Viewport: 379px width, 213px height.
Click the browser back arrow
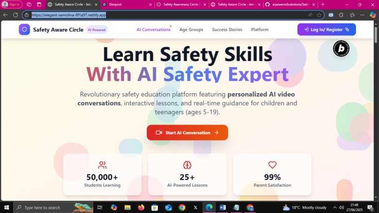pyautogui.click(x=5, y=15)
